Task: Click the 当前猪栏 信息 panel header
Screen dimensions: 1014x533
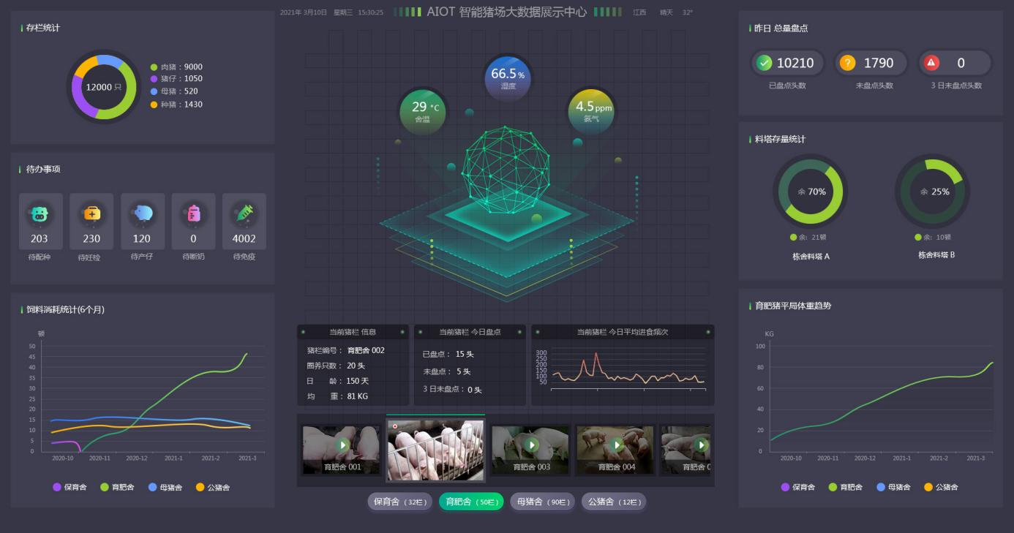Action: 353,332
